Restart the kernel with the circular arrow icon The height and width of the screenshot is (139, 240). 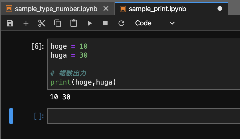pos(121,23)
